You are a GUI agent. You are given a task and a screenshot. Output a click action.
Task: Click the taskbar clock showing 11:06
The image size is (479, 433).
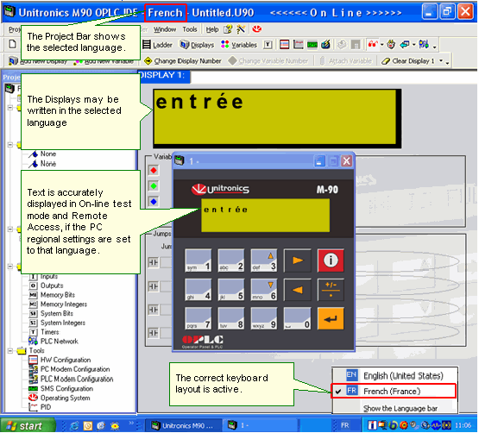(463, 426)
